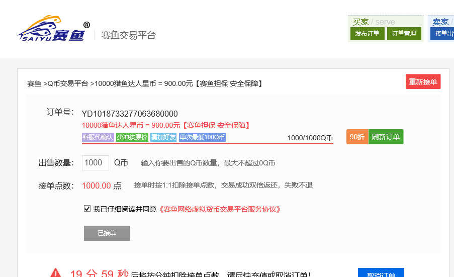Image resolution: width=454 pixels, height=277 pixels.
Task: Open 订单管理 order management
Action: point(404,34)
